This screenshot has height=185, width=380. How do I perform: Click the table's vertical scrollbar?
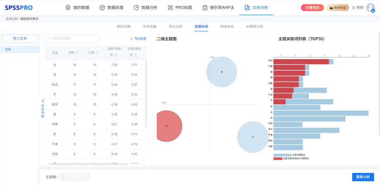coord(146,94)
